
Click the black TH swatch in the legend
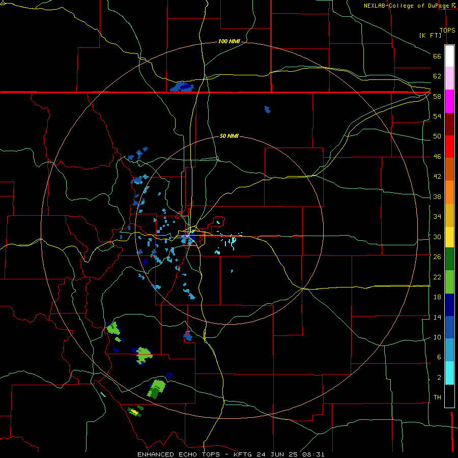[449, 396]
